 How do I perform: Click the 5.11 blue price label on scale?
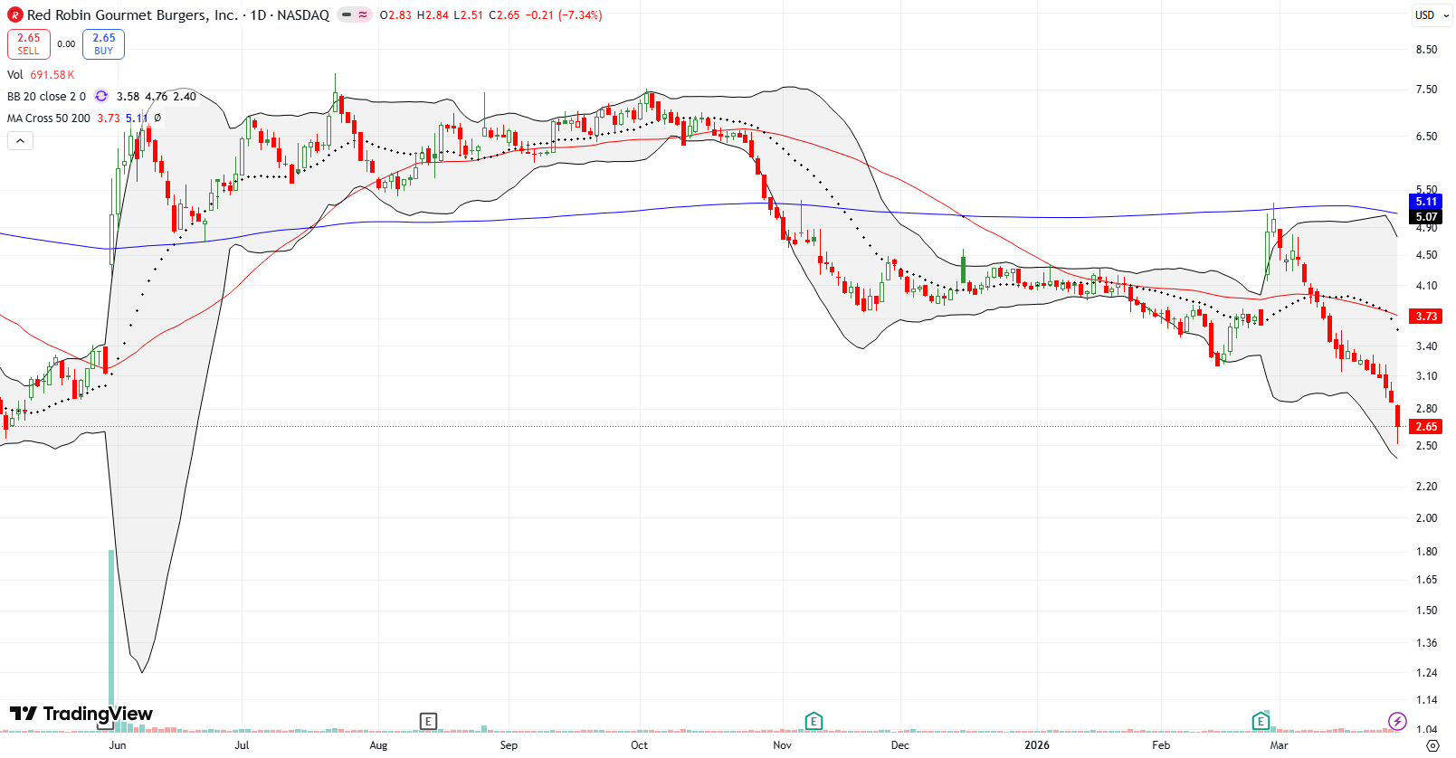[1426, 202]
